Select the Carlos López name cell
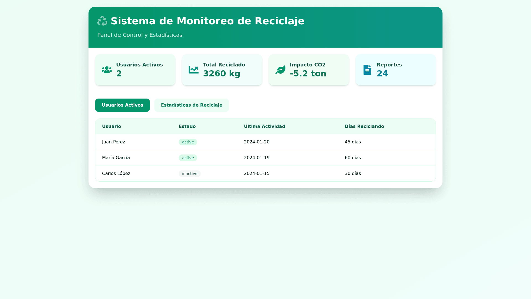Viewport: 531px width, 299px height. (116, 174)
